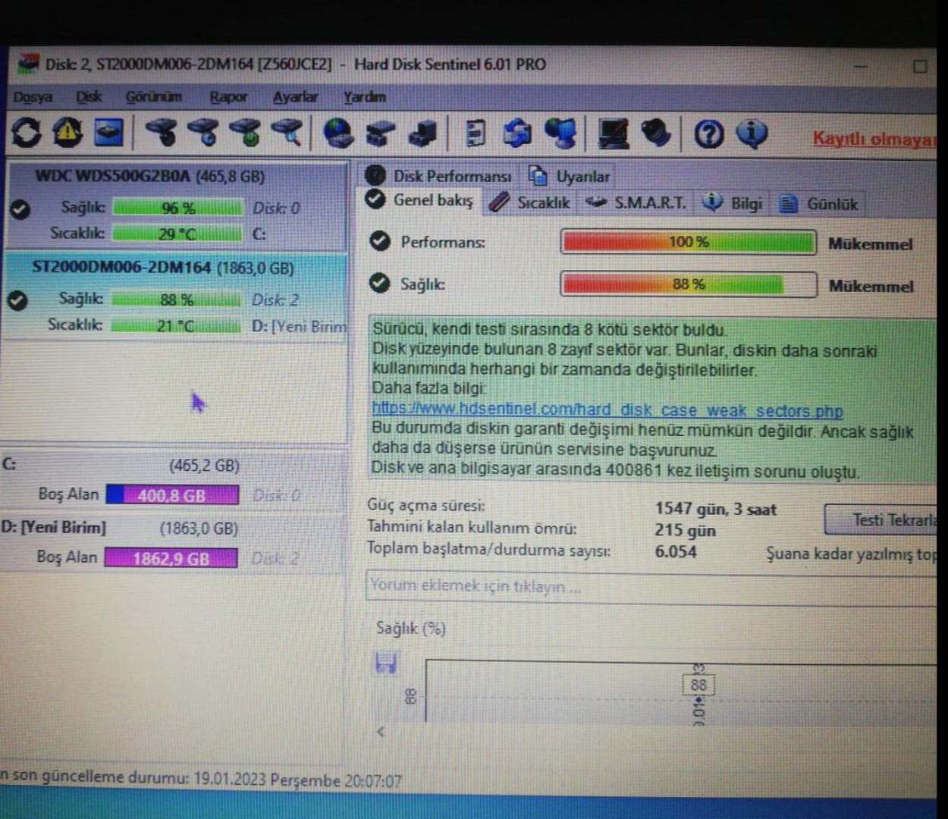Click the 1547 gün, 3 saat value
Viewport: 948px width, 819px height.
pyautogui.click(x=715, y=509)
